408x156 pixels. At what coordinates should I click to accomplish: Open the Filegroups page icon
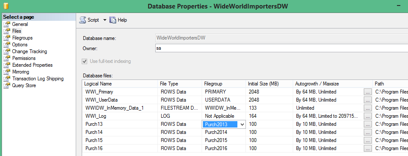tap(7, 38)
